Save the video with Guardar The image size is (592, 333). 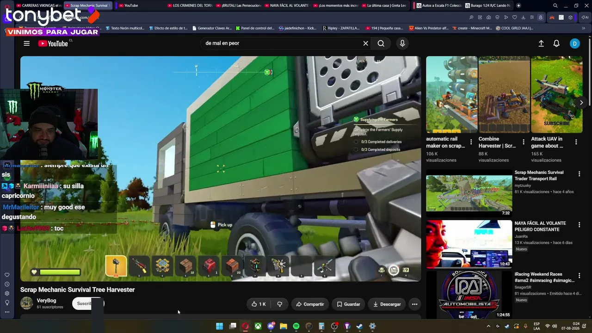tap(348, 304)
